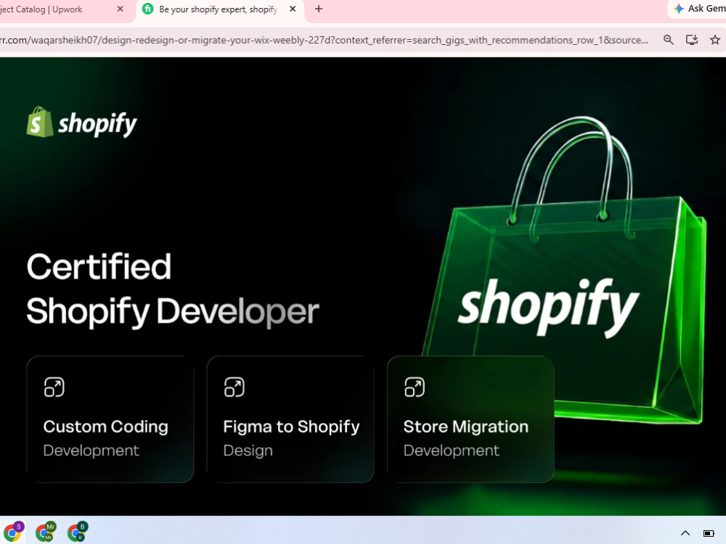Click the Development label under Custom Coding
Screen dimensions: 726x544
coord(91,450)
